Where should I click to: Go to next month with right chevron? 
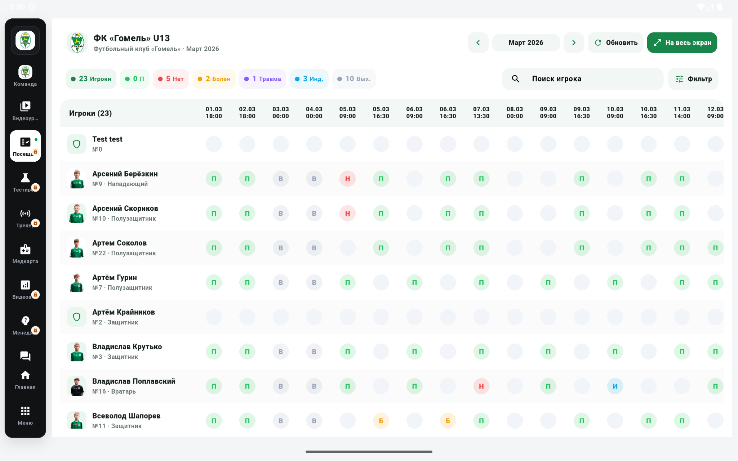coord(574,42)
